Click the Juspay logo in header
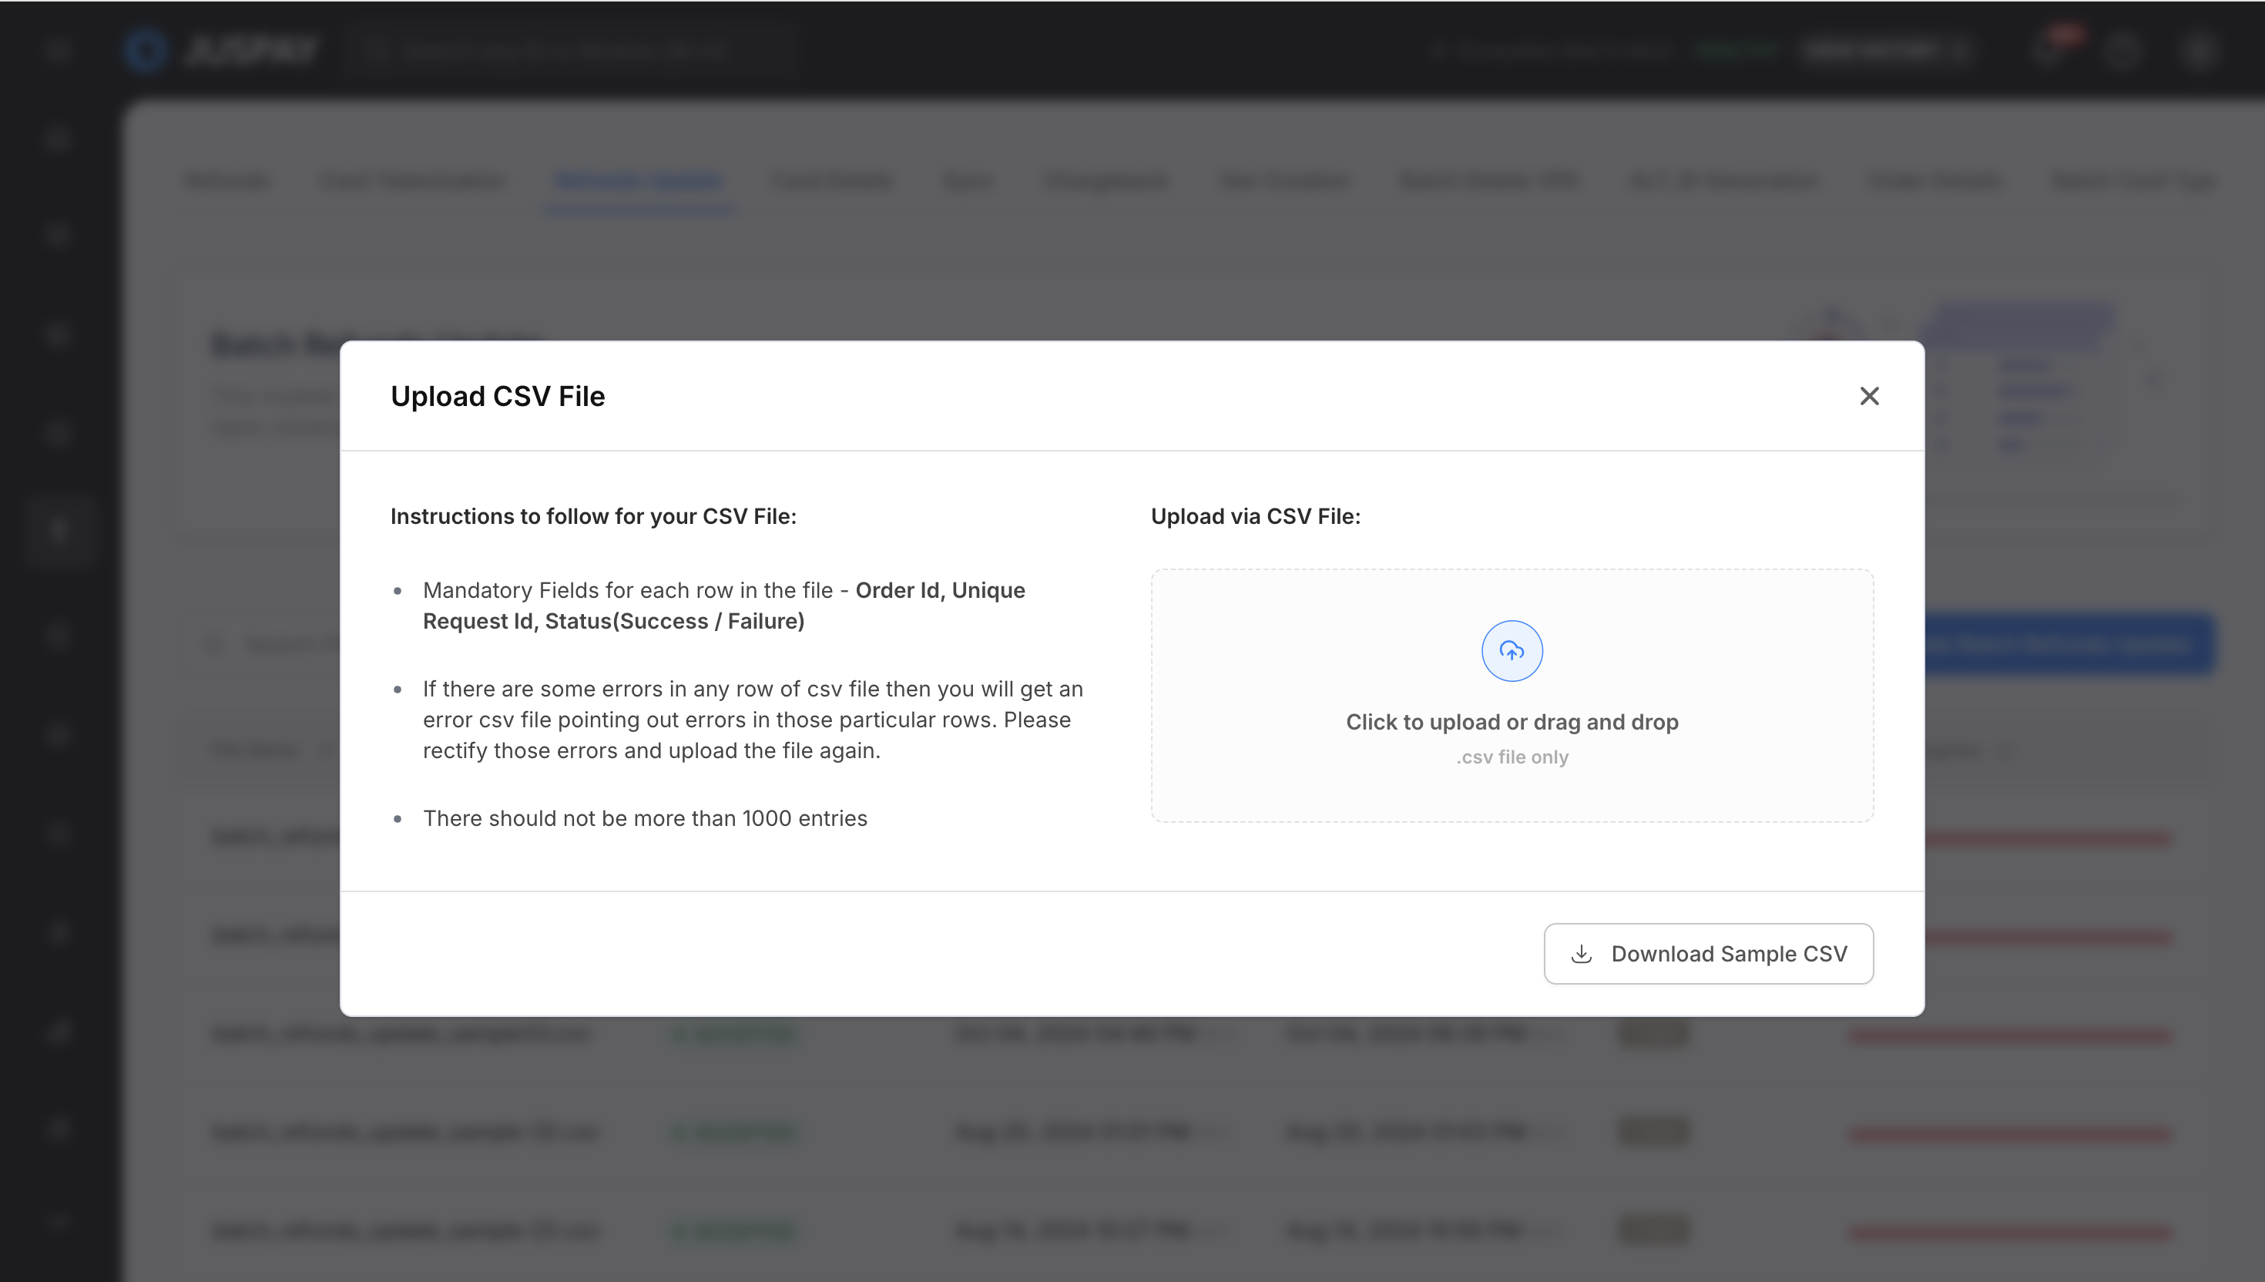 pos(222,50)
